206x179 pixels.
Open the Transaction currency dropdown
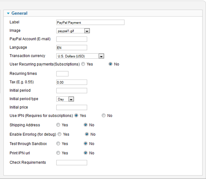pyautogui.click(x=80, y=56)
